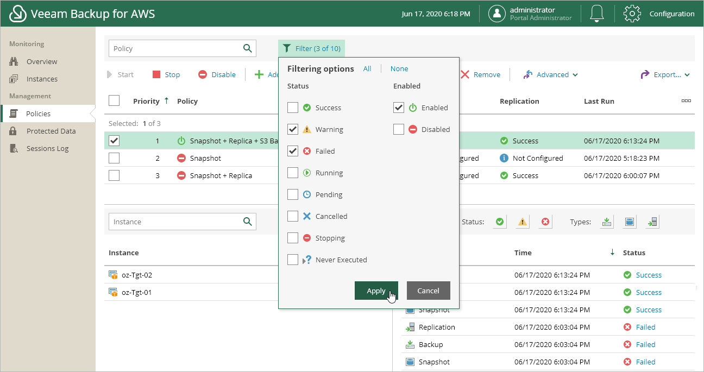Screen dimensions: 704x372
Task: Click the Status column header in sessions
Action: [x=634, y=253]
